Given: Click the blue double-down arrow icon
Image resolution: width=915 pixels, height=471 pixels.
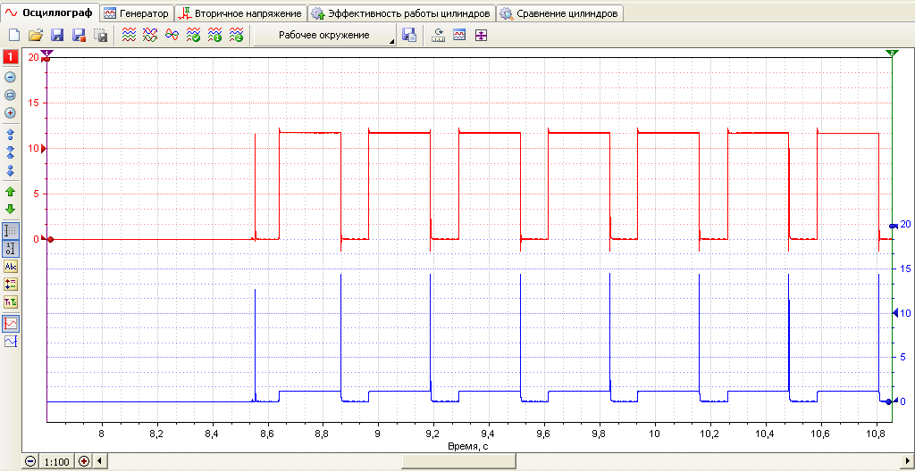Looking at the screenshot, I should pos(10,170).
